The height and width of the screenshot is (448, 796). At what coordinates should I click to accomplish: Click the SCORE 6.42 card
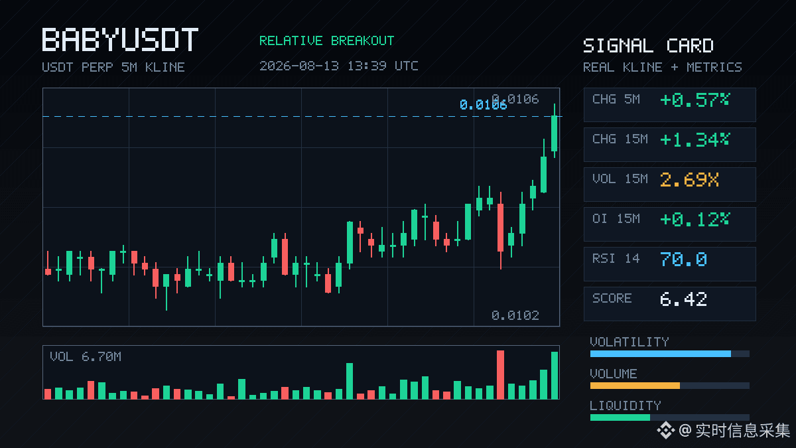click(669, 303)
